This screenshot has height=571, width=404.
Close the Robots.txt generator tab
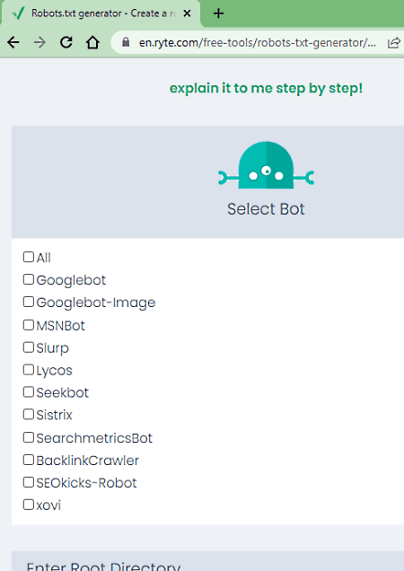pyautogui.click(x=187, y=13)
